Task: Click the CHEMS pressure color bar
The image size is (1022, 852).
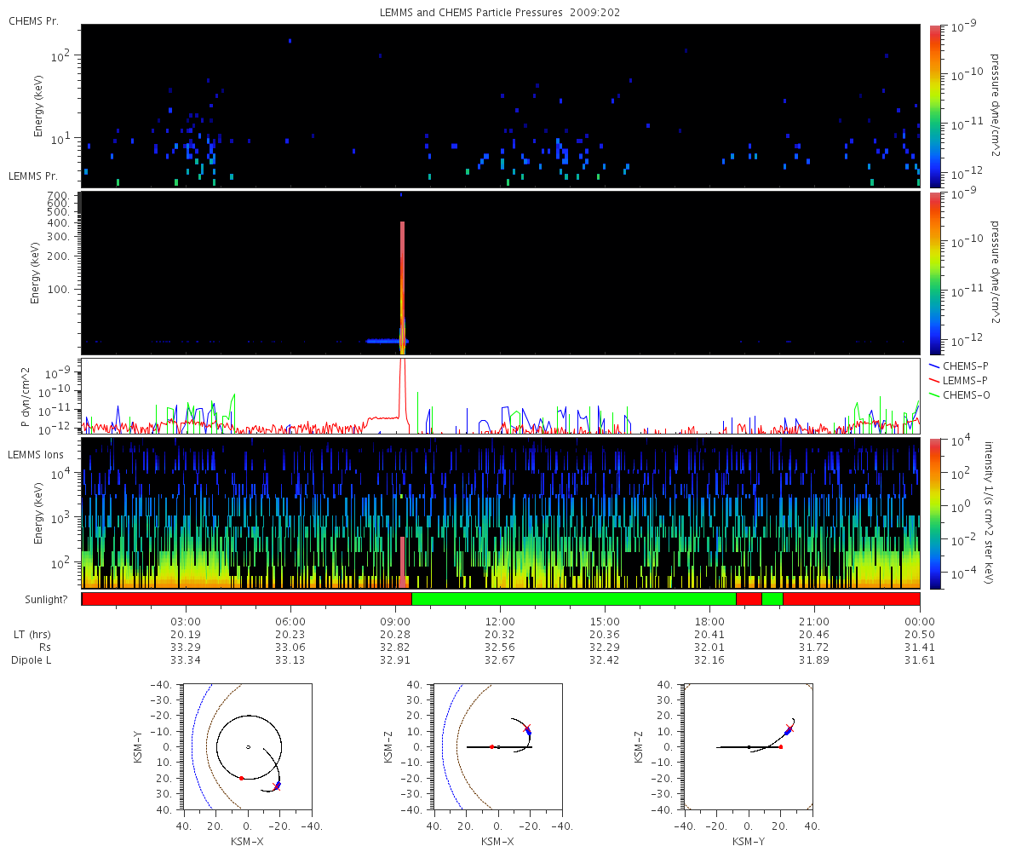Action: 935,106
